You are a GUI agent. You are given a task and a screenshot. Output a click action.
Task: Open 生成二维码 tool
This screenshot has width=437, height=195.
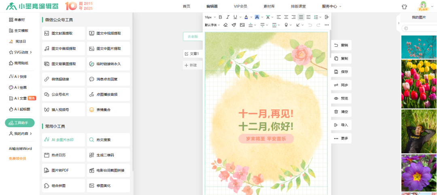[108, 155]
